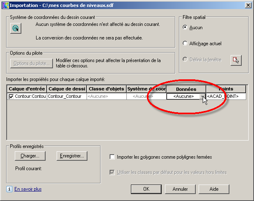The height and width of the screenshot is (201, 254).
Task: Click the coordinate system globe icon
Action: click(16, 28)
